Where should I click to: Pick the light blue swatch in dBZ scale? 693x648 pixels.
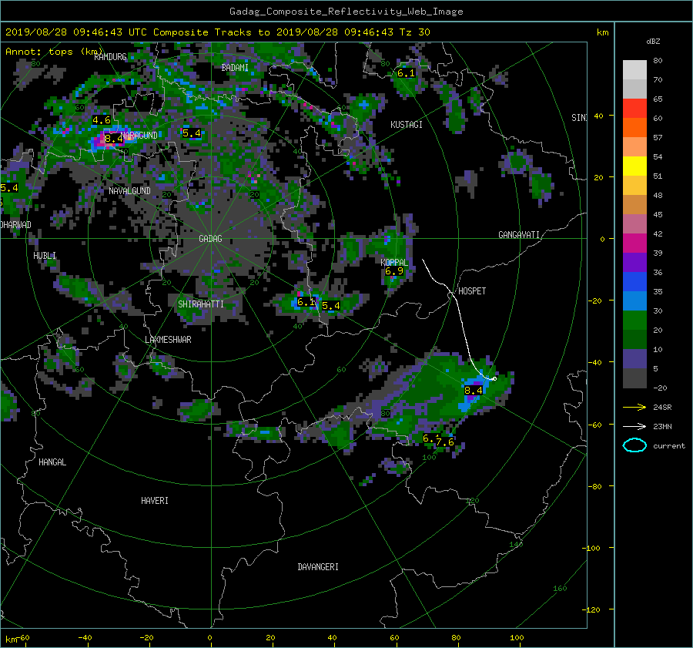click(x=634, y=300)
